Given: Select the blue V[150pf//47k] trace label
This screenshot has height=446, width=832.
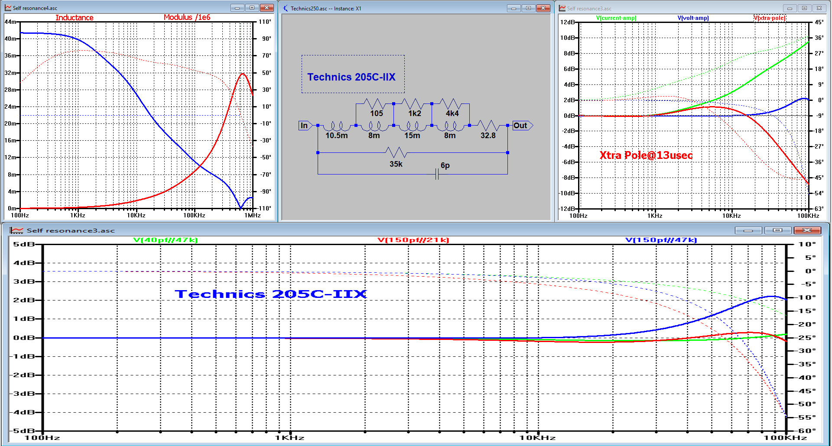Looking at the screenshot, I should [x=661, y=240].
